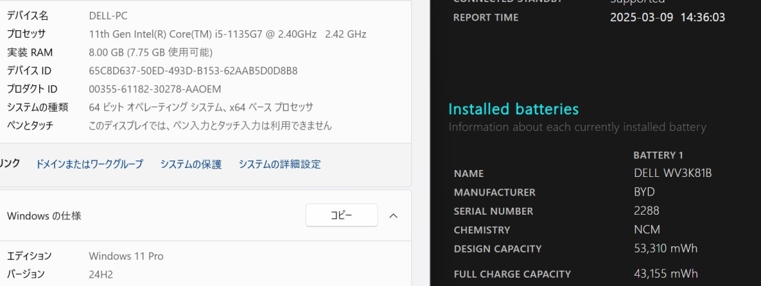Click the REPORT TIME label in battery report
This screenshot has height=286, width=761.
pos(486,17)
